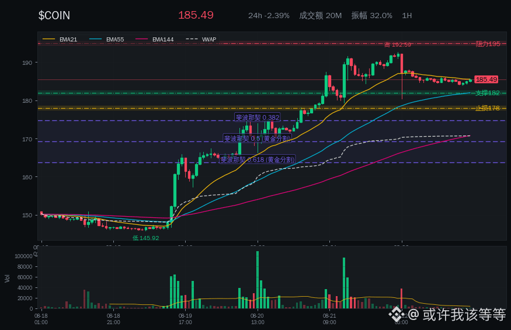511x330 pixels.
Task: Click the 180 price axis tick
Action: (27, 101)
